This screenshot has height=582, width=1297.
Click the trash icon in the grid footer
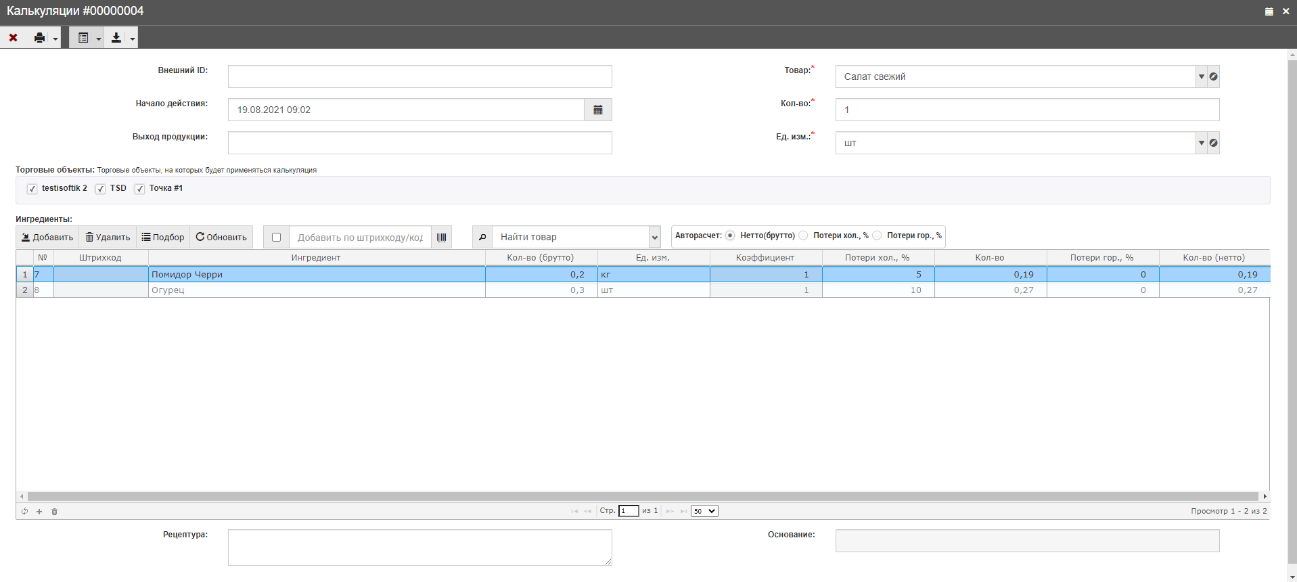click(x=55, y=512)
